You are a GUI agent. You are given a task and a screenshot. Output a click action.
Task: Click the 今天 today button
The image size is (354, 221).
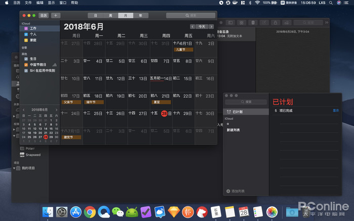click(202, 27)
